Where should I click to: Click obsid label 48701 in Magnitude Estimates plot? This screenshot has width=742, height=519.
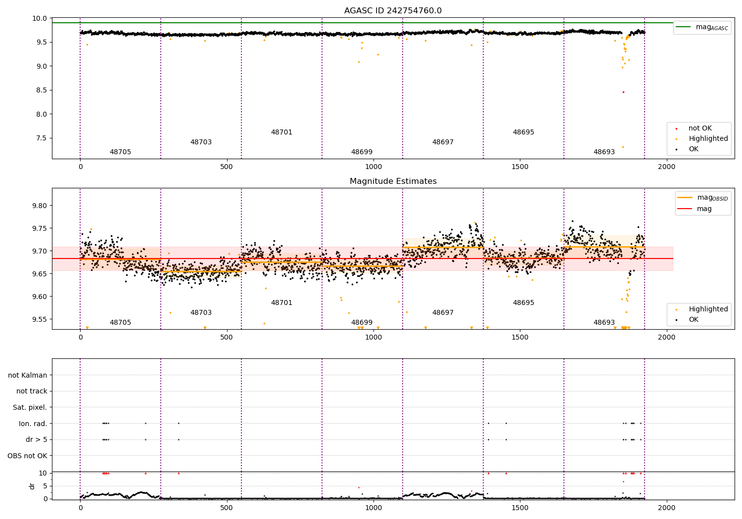pos(281,303)
